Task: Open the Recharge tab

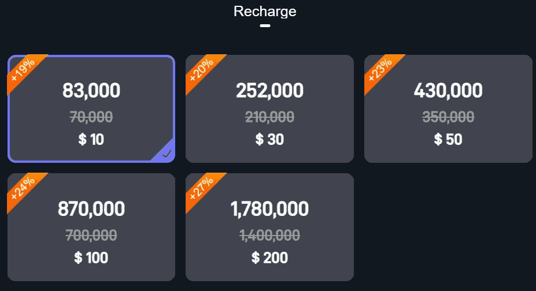Action: click(x=265, y=11)
